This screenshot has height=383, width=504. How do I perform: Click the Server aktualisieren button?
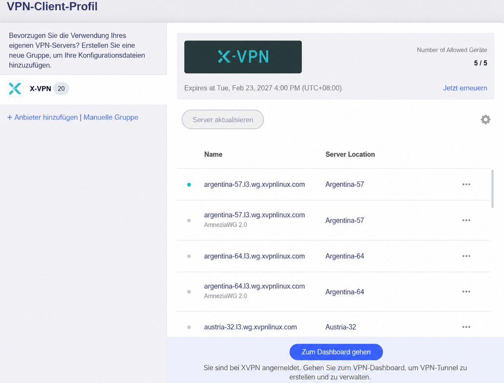[223, 120]
